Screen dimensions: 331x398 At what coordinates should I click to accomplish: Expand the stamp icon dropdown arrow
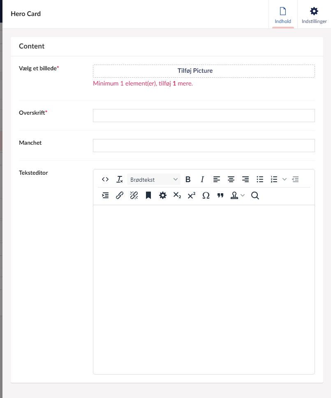pos(243,196)
